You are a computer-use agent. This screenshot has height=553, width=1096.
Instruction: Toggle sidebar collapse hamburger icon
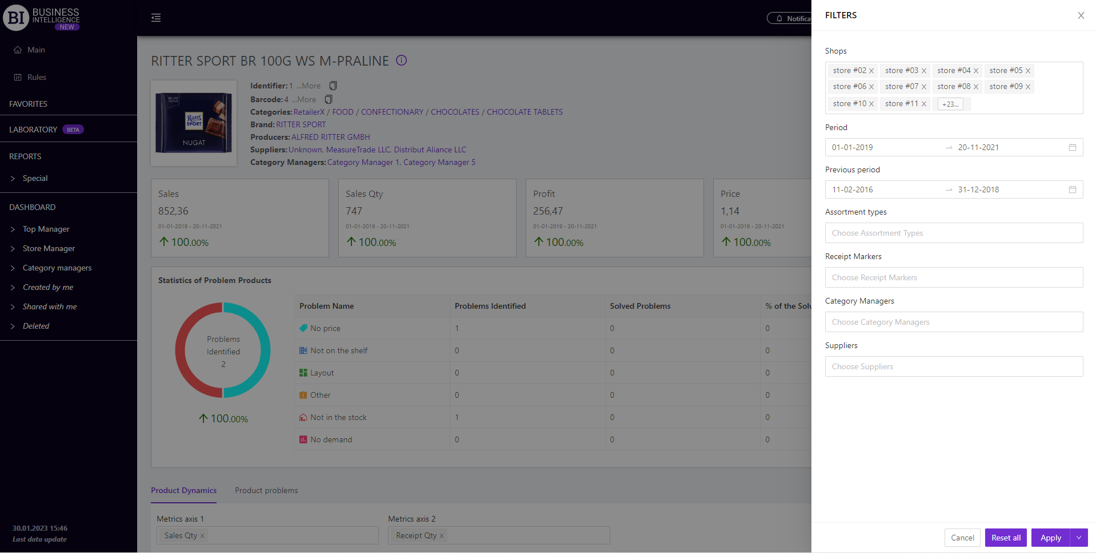coord(156,18)
